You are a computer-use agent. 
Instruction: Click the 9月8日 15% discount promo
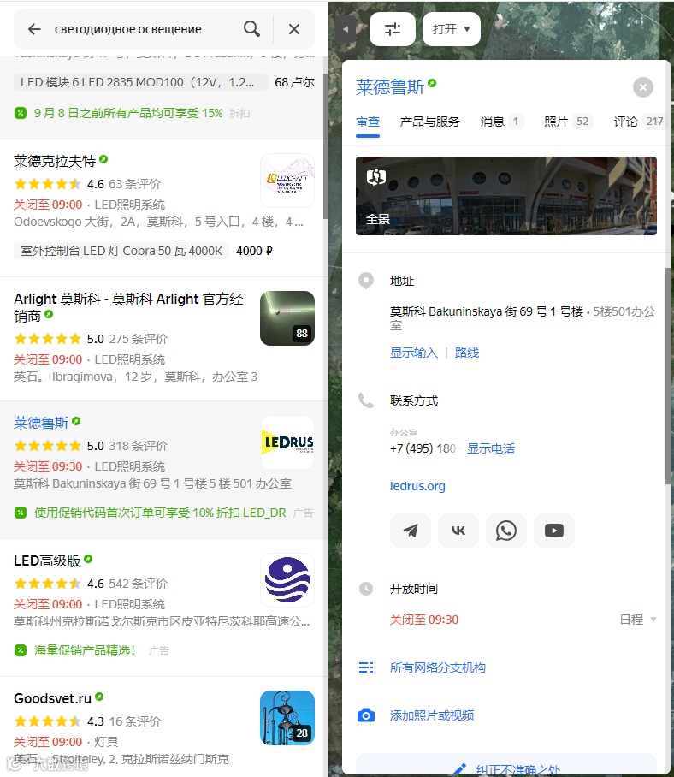128,113
